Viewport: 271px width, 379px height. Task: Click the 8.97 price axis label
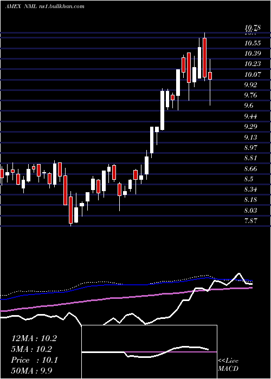pos(251,147)
